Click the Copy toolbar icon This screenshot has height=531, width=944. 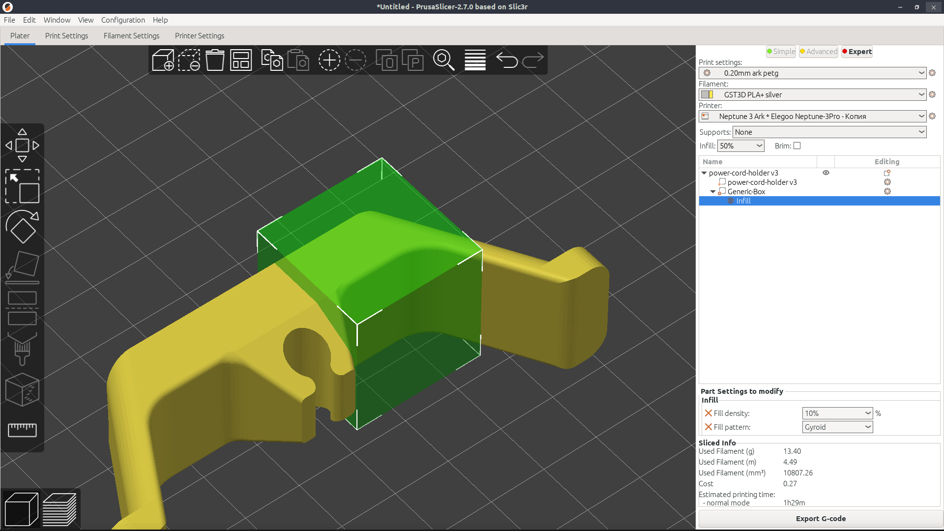tap(272, 60)
